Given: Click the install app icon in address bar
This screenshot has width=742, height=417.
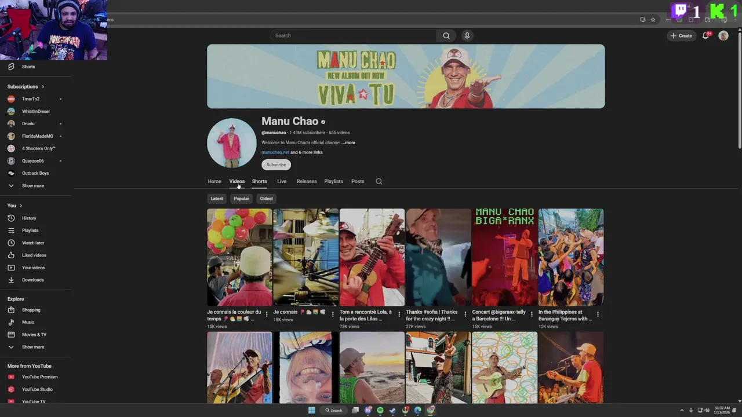Looking at the screenshot, I should (642, 20).
